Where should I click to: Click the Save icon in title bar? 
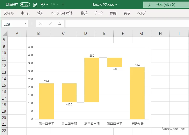(35, 4)
